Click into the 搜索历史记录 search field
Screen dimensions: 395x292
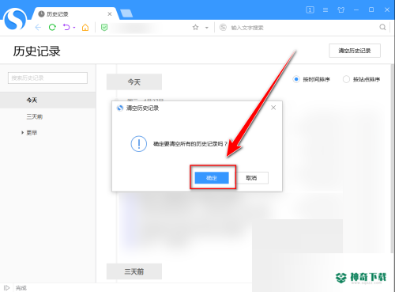[47, 78]
